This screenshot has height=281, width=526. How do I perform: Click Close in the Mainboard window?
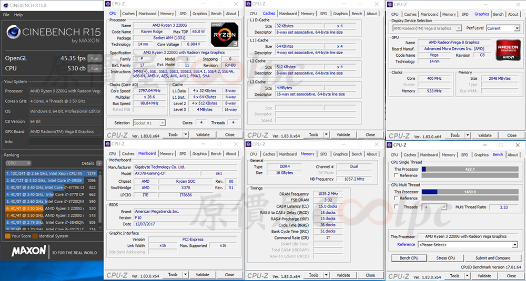pos(230,275)
